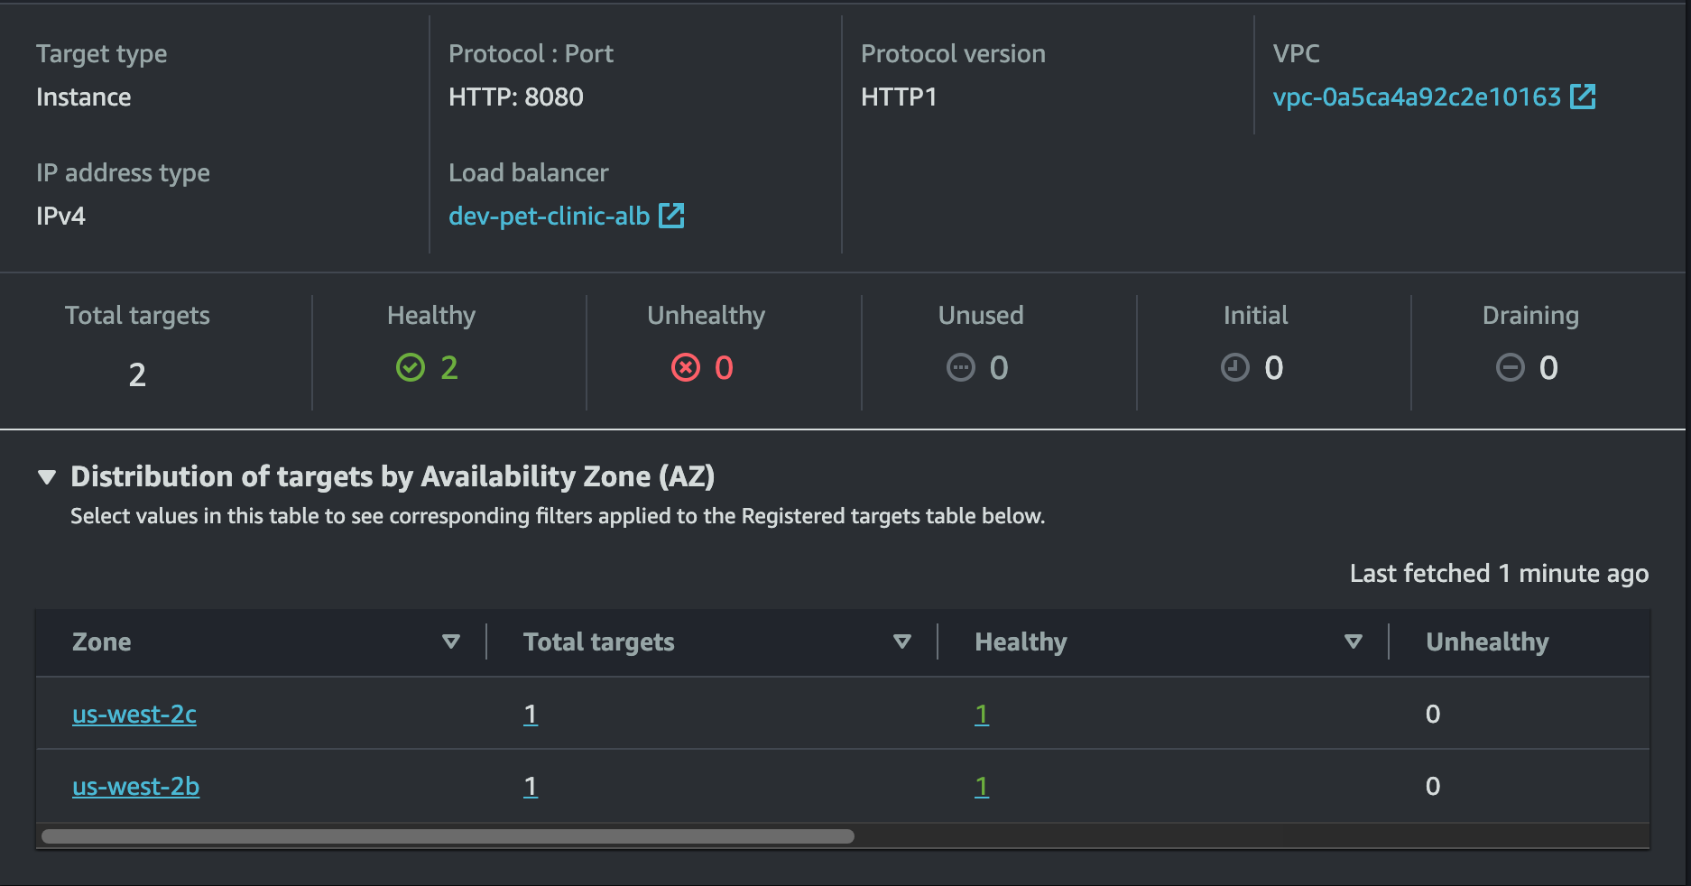Collapse the Distribution of targets by AZ section

(47, 476)
